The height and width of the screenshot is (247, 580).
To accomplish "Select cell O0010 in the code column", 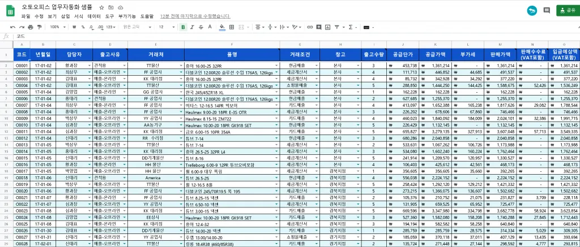I will pyautogui.click(x=22, y=125).
